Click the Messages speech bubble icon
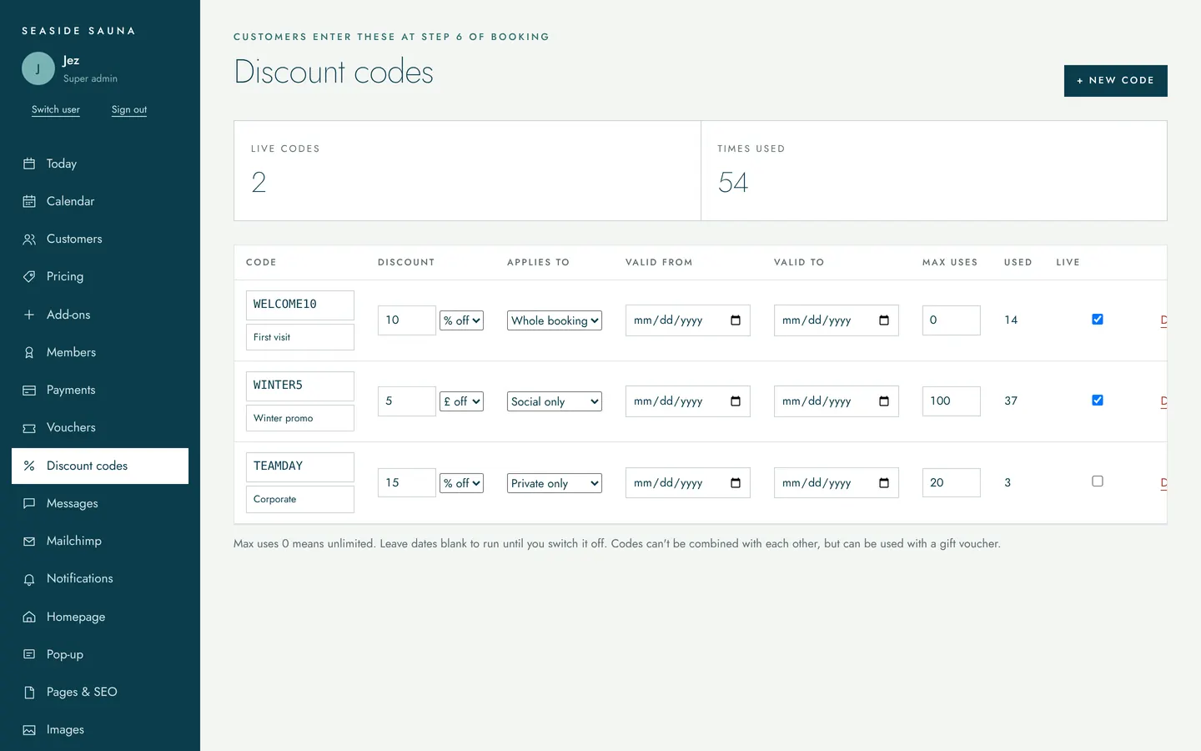The height and width of the screenshot is (751, 1201). pyautogui.click(x=29, y=503)
